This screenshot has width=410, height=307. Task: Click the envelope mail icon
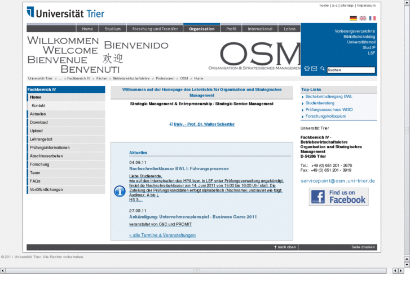point(314,69)
